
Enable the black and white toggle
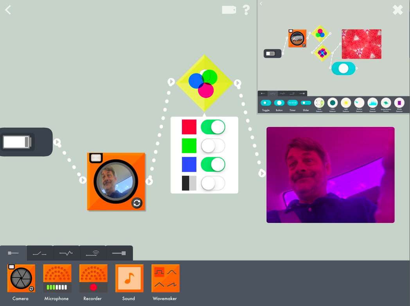coord(213,183)
